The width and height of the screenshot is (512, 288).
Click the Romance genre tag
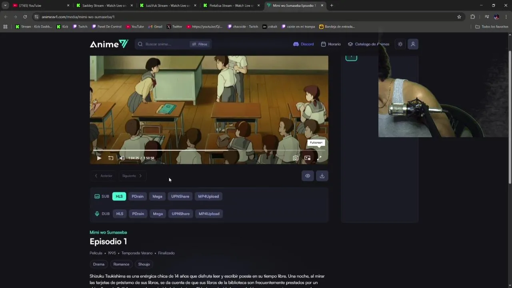pos(121,264)
